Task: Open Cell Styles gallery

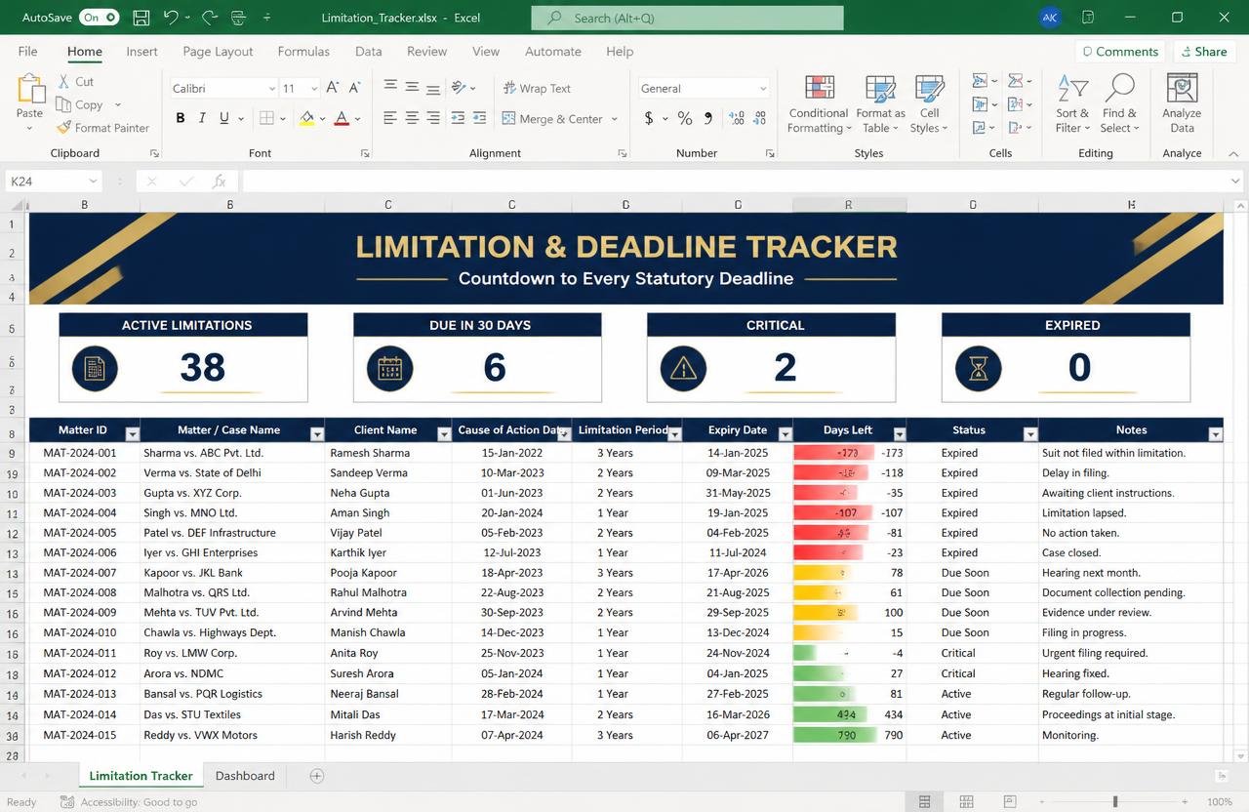Action: [x=929, y=104]
